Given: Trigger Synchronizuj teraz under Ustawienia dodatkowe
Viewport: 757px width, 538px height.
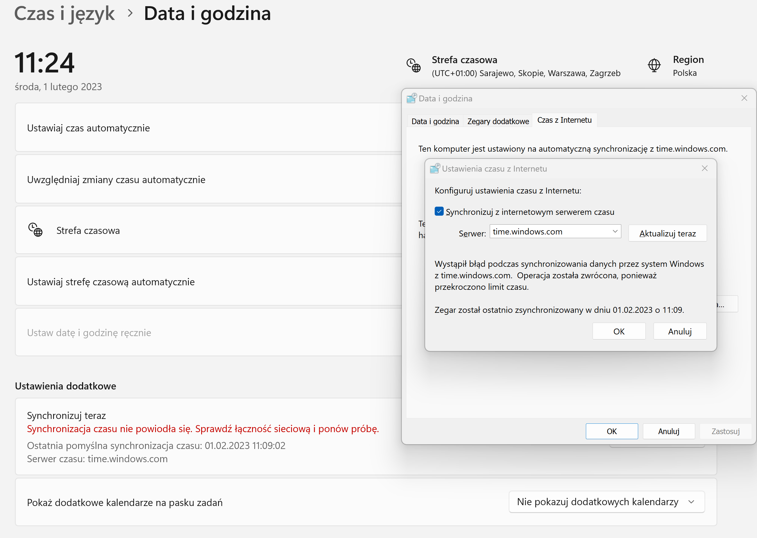Looking at the screenshot, I should click(66, 415).
